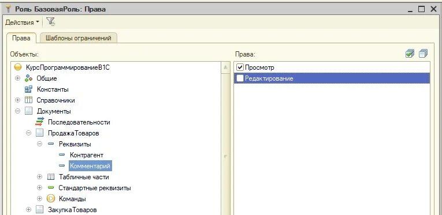Select the Комментарий attribute
Image resolution: width=442 pixels, height=215 pixels.
coord(90,166)
